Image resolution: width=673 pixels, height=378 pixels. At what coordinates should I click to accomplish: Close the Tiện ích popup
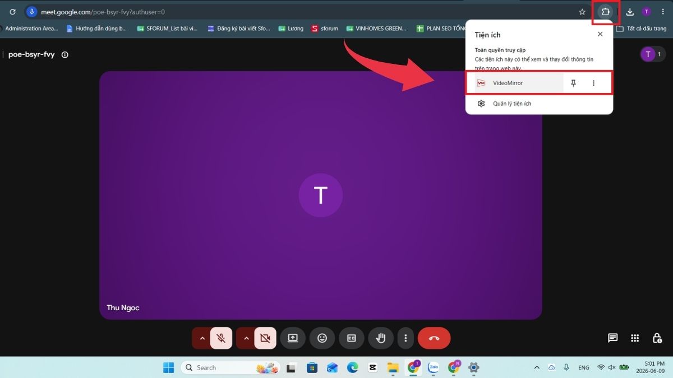click(600, 34)
